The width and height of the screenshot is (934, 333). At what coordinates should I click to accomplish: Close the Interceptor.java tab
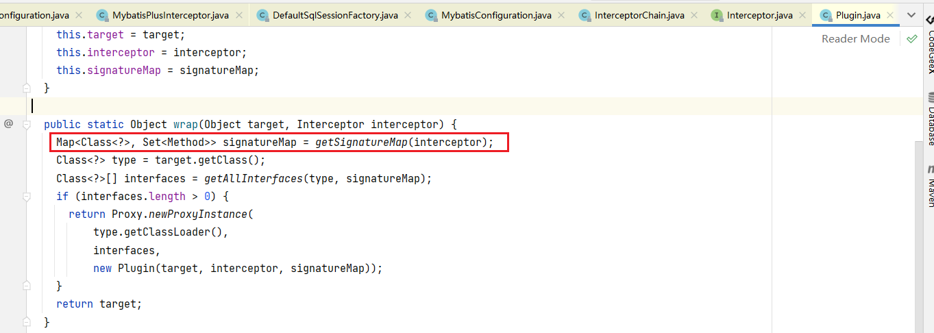(801, 15)
